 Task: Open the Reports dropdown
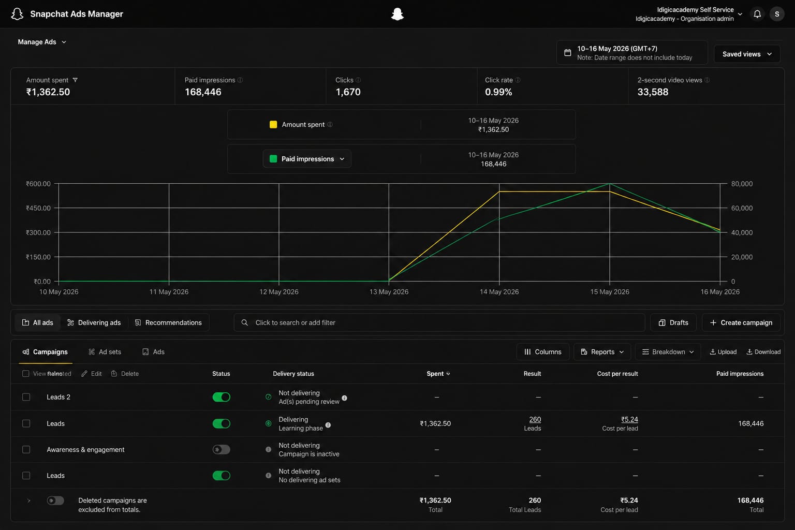[602, 352]
